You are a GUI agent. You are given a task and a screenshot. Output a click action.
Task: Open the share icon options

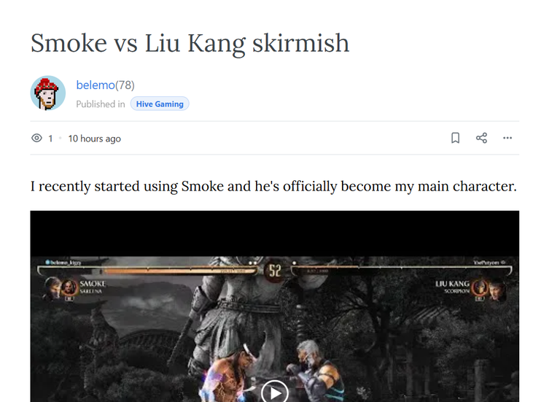click(x=481, y=138)
